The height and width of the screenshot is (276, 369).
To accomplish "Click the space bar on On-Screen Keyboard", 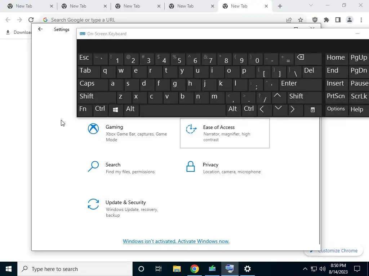I will click(183, 110).
